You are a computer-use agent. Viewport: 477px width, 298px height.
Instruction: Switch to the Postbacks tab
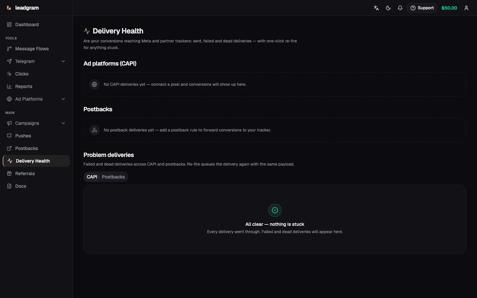pyautogui.click(x=113, y=177)
